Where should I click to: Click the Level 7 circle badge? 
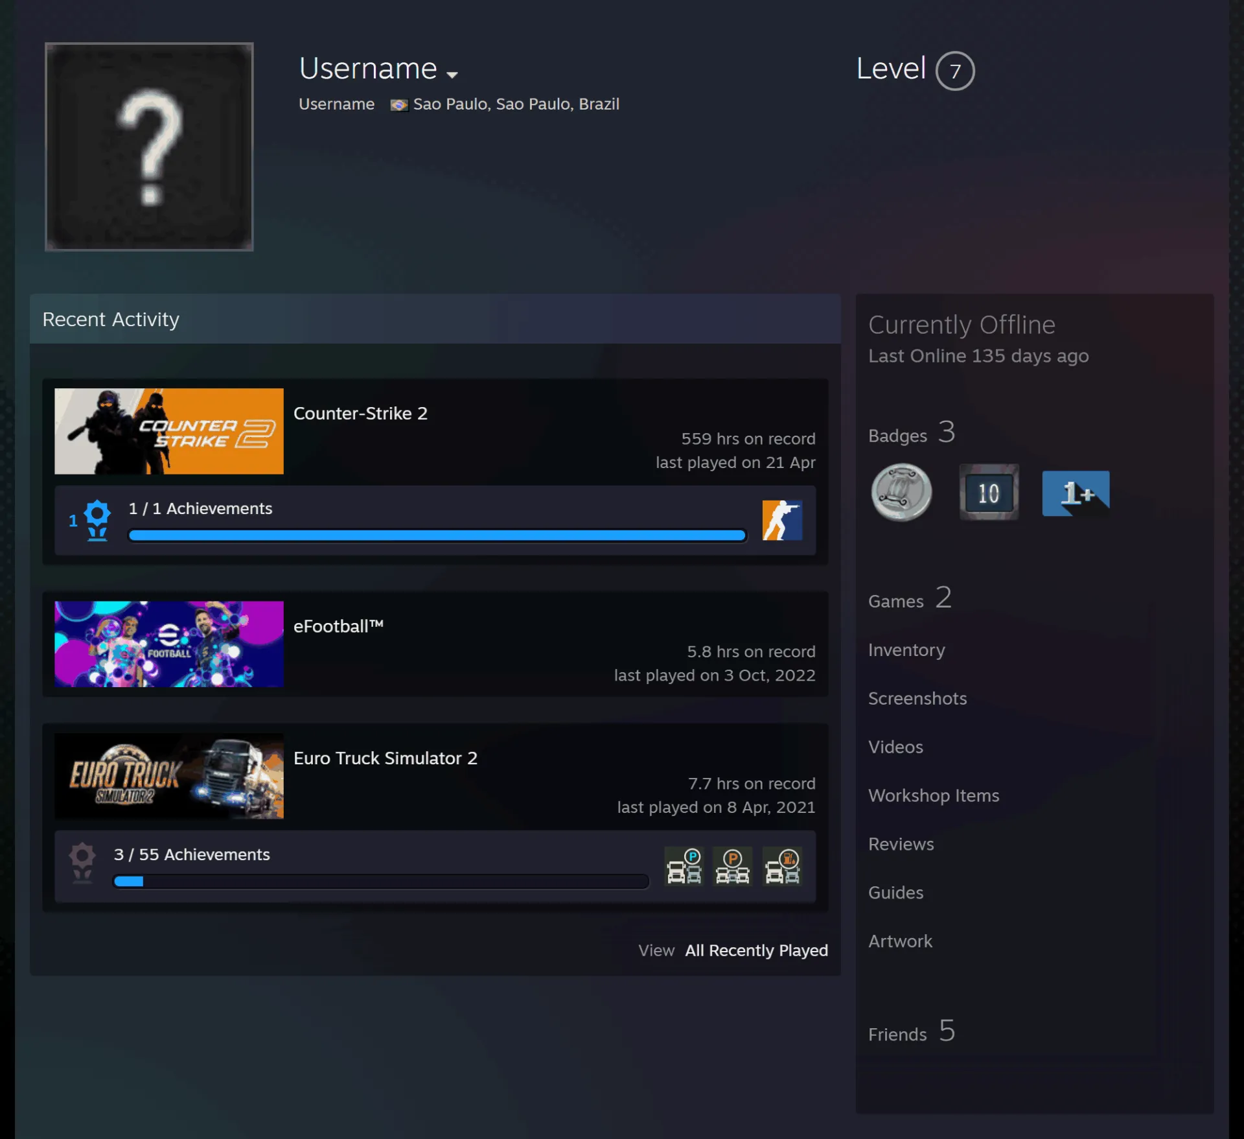955,71
